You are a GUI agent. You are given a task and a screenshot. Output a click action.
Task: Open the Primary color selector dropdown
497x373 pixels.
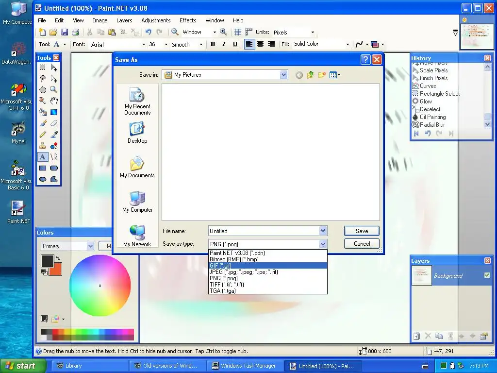[x=90, y=246]
